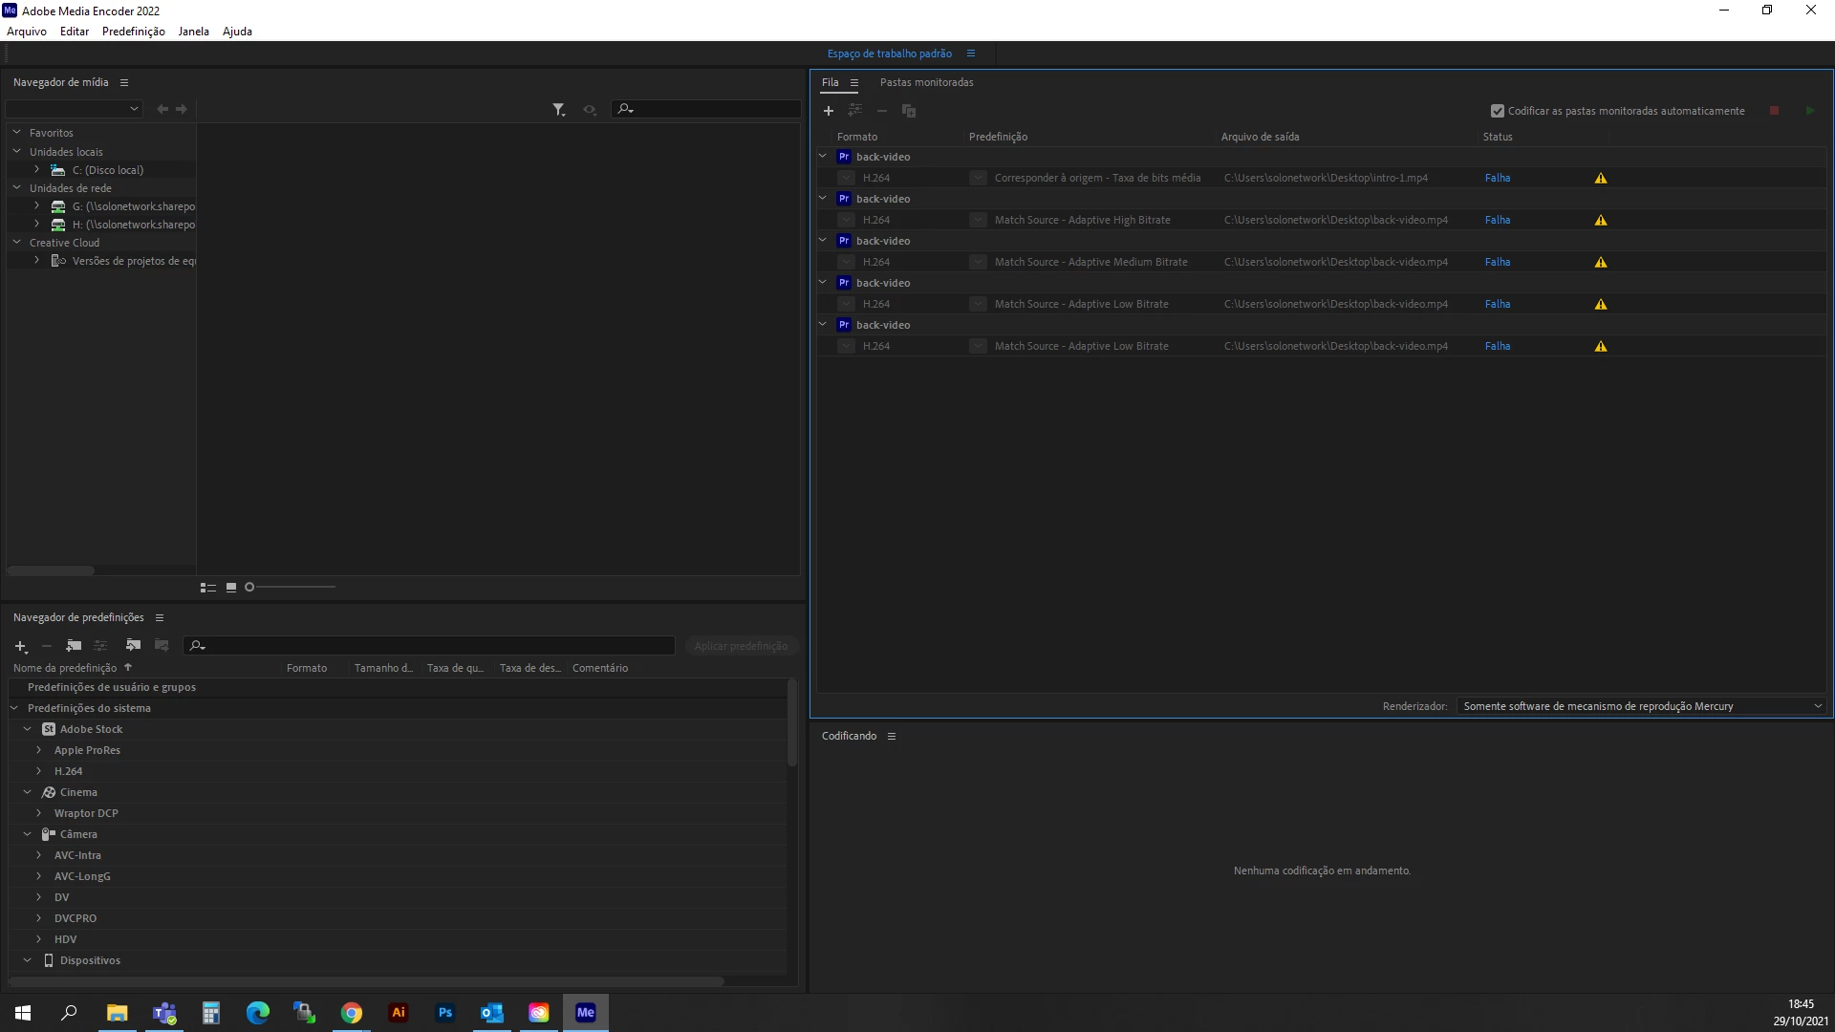Click the green start queue play button

click(1810, 111)
